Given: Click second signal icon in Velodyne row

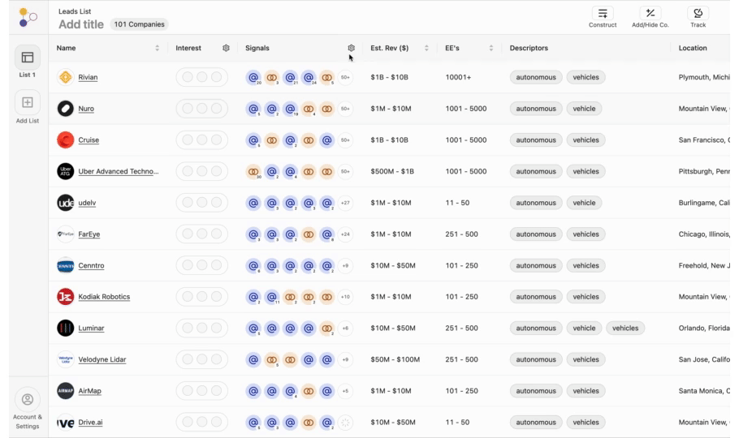Looking at the screenshot, I should (271, 360).
